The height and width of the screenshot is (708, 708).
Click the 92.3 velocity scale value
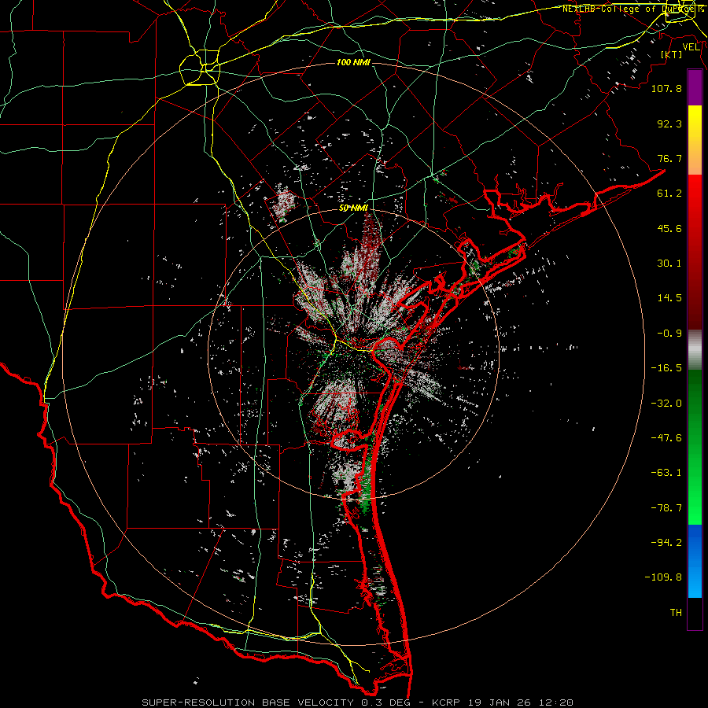pos(669,124)
